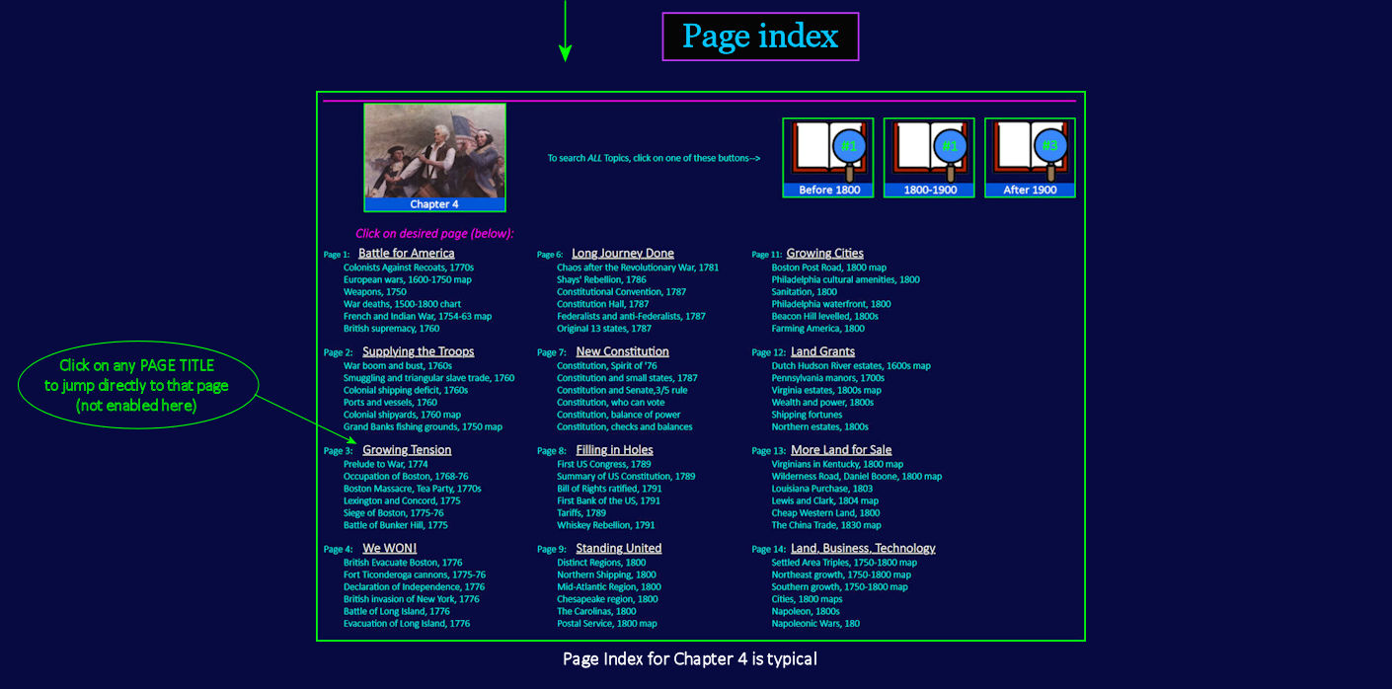Click 'Colonists Against Recoats, 1770s' topic
This screenshot has height=689, width=1392.
pyautogui.click(x=409, y=268)
